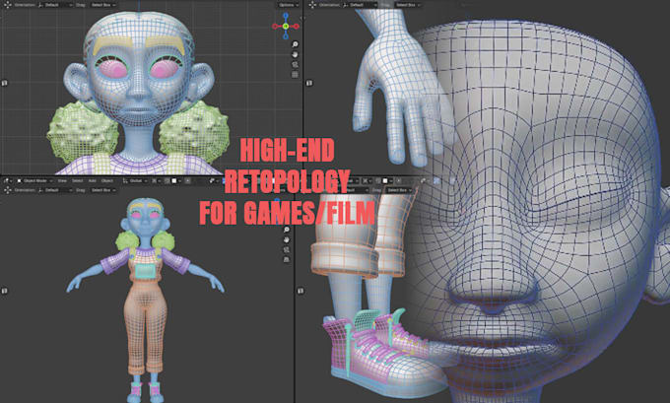The image size is (670, 403).
Task: Click the green center of the navigation gizmo
Action: click(x=286, y=27)
